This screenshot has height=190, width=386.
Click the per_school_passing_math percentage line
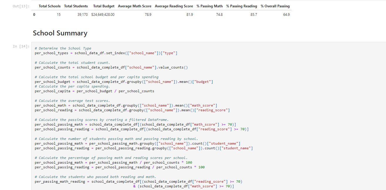(x=113, y=162)
